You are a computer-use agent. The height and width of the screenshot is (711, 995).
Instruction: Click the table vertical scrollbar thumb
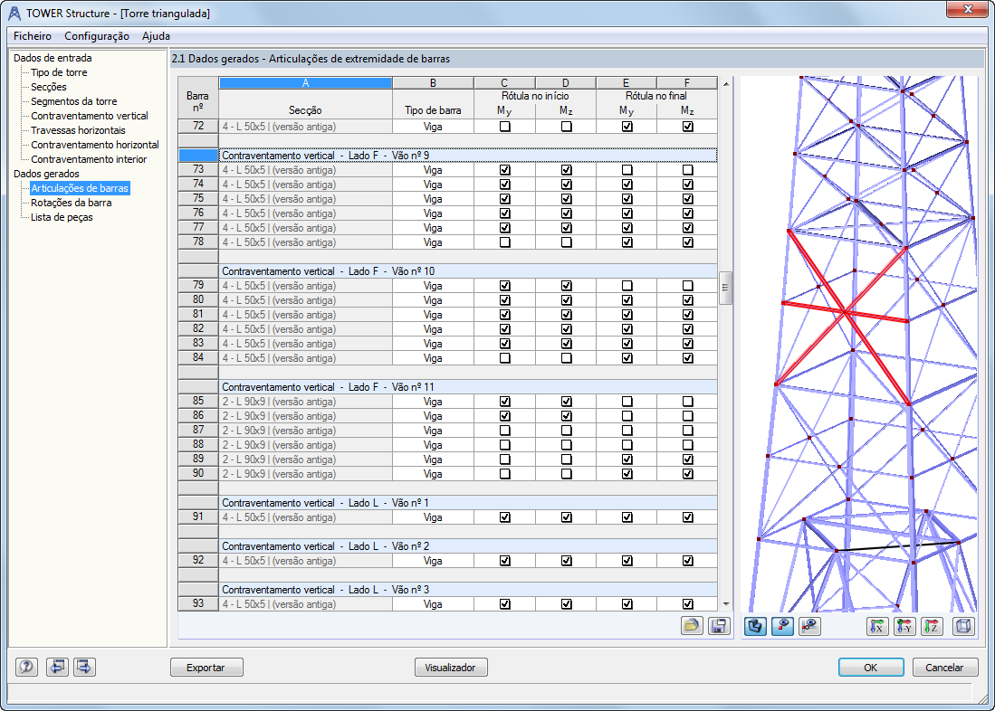point(725,288)
